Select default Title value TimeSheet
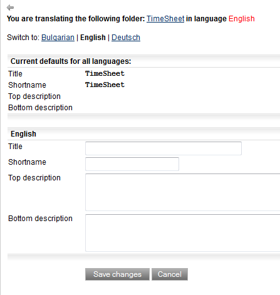280x295 pixels. click(x=105, y=73)
